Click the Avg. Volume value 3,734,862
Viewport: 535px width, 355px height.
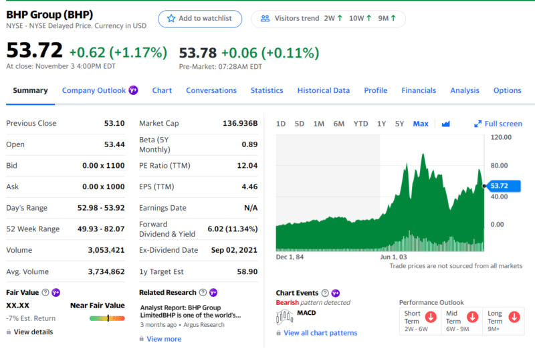[106, 271]
